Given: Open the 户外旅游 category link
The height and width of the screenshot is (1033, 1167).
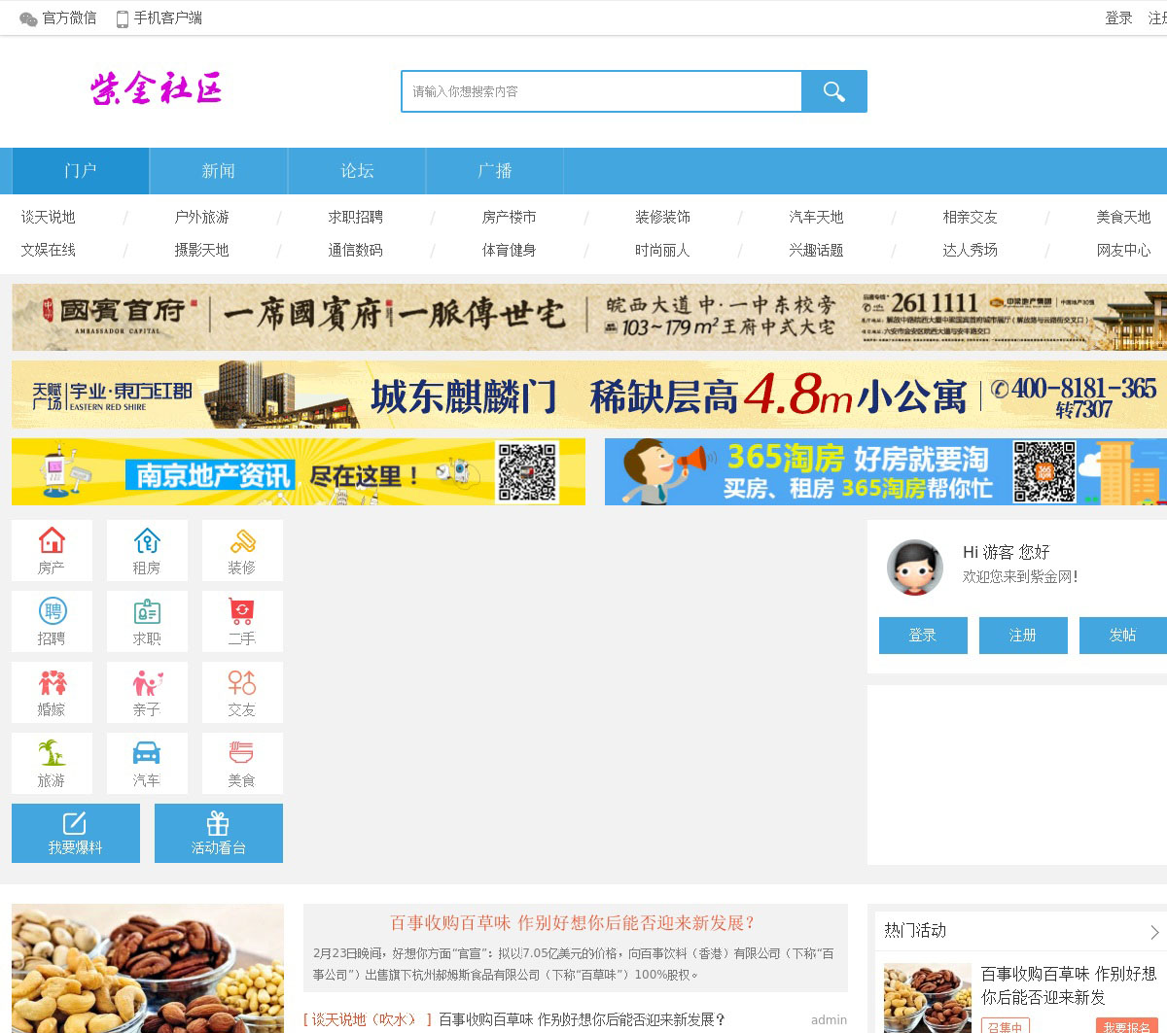Looking at the screenshot, I should [201, 217].
